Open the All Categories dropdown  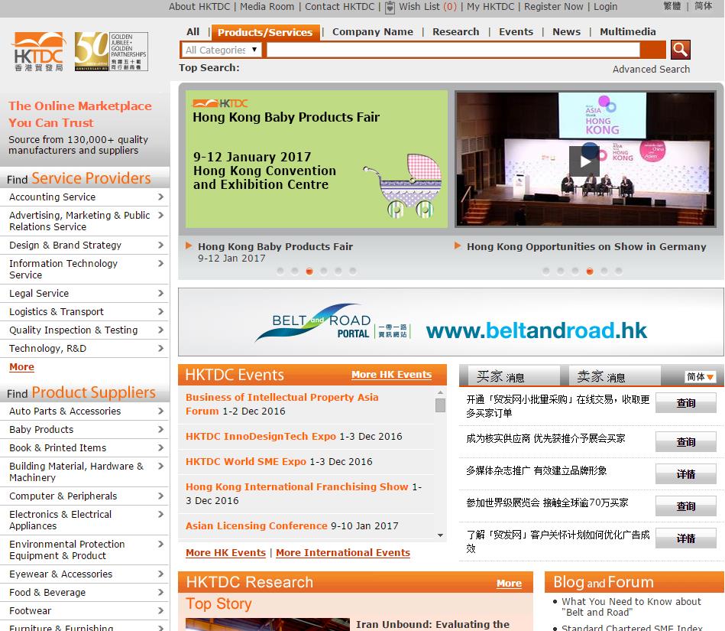coord(221,50)
